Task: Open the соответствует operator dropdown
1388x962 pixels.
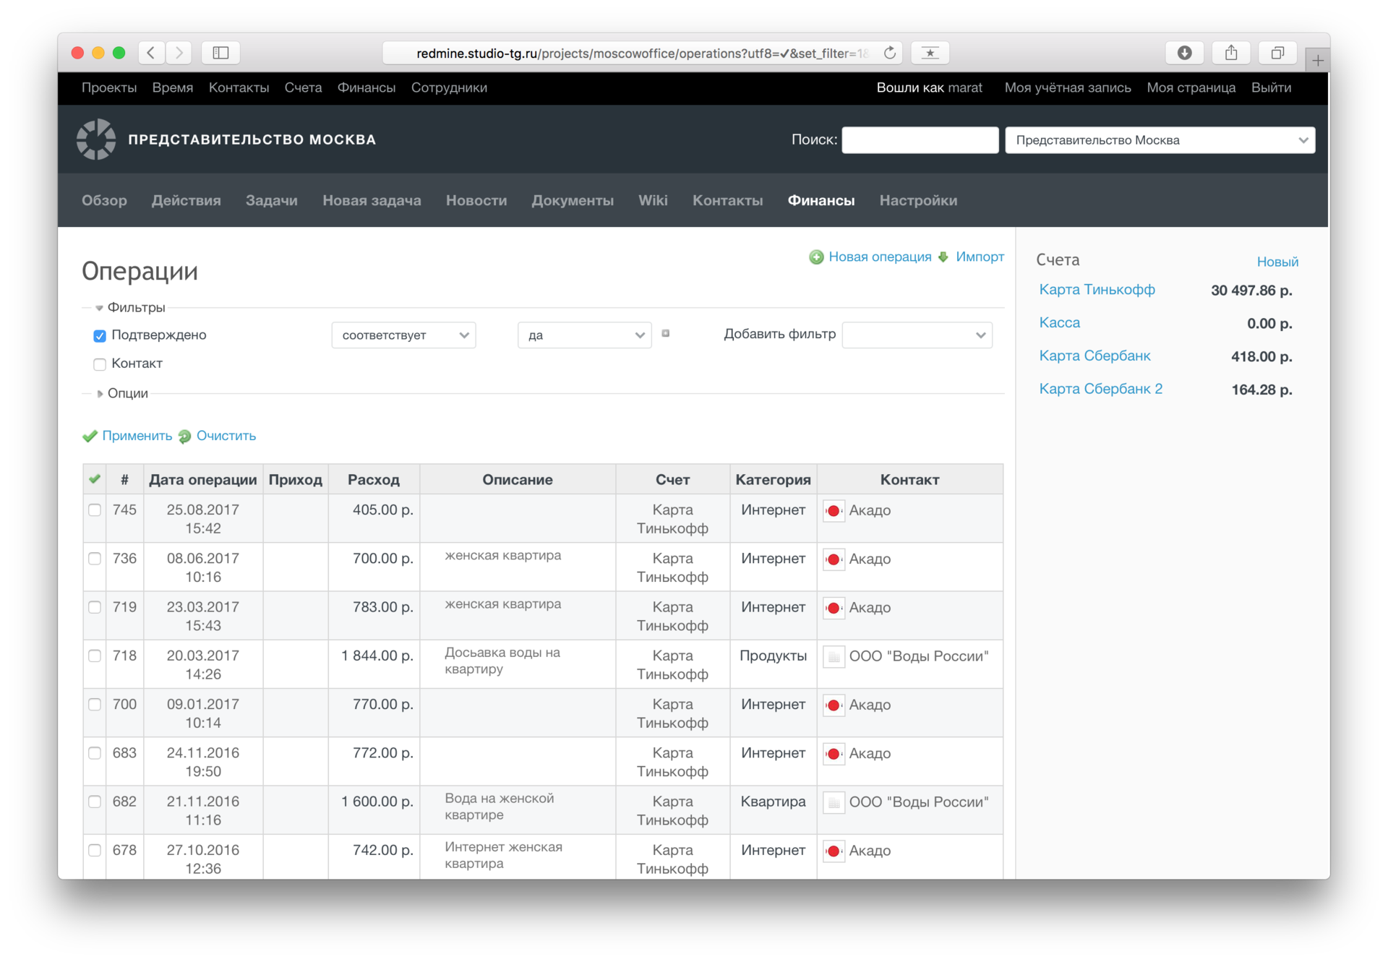Action: coord(403,335)
